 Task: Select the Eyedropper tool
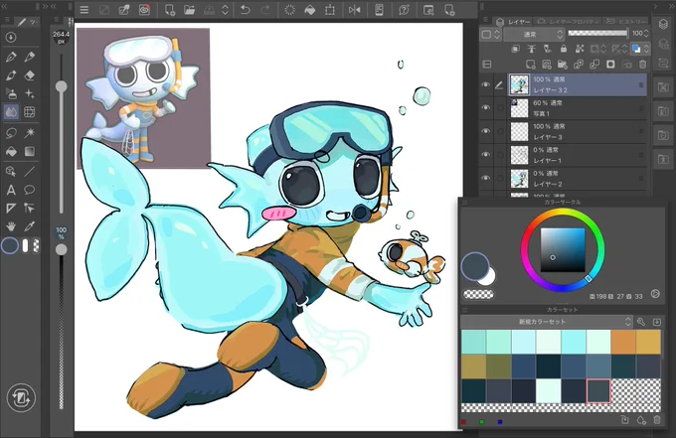click(x=30, y=226)
